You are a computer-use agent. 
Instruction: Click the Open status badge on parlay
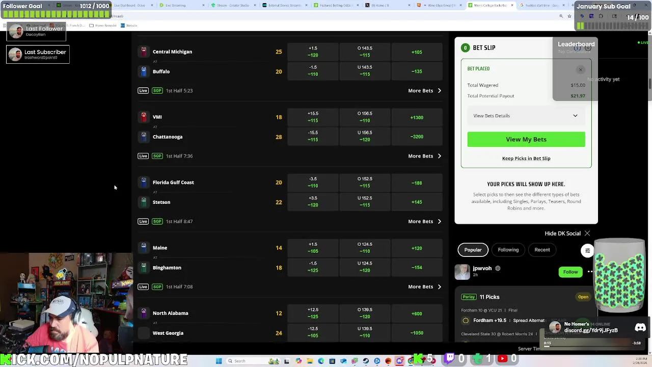tap(583, 297)
